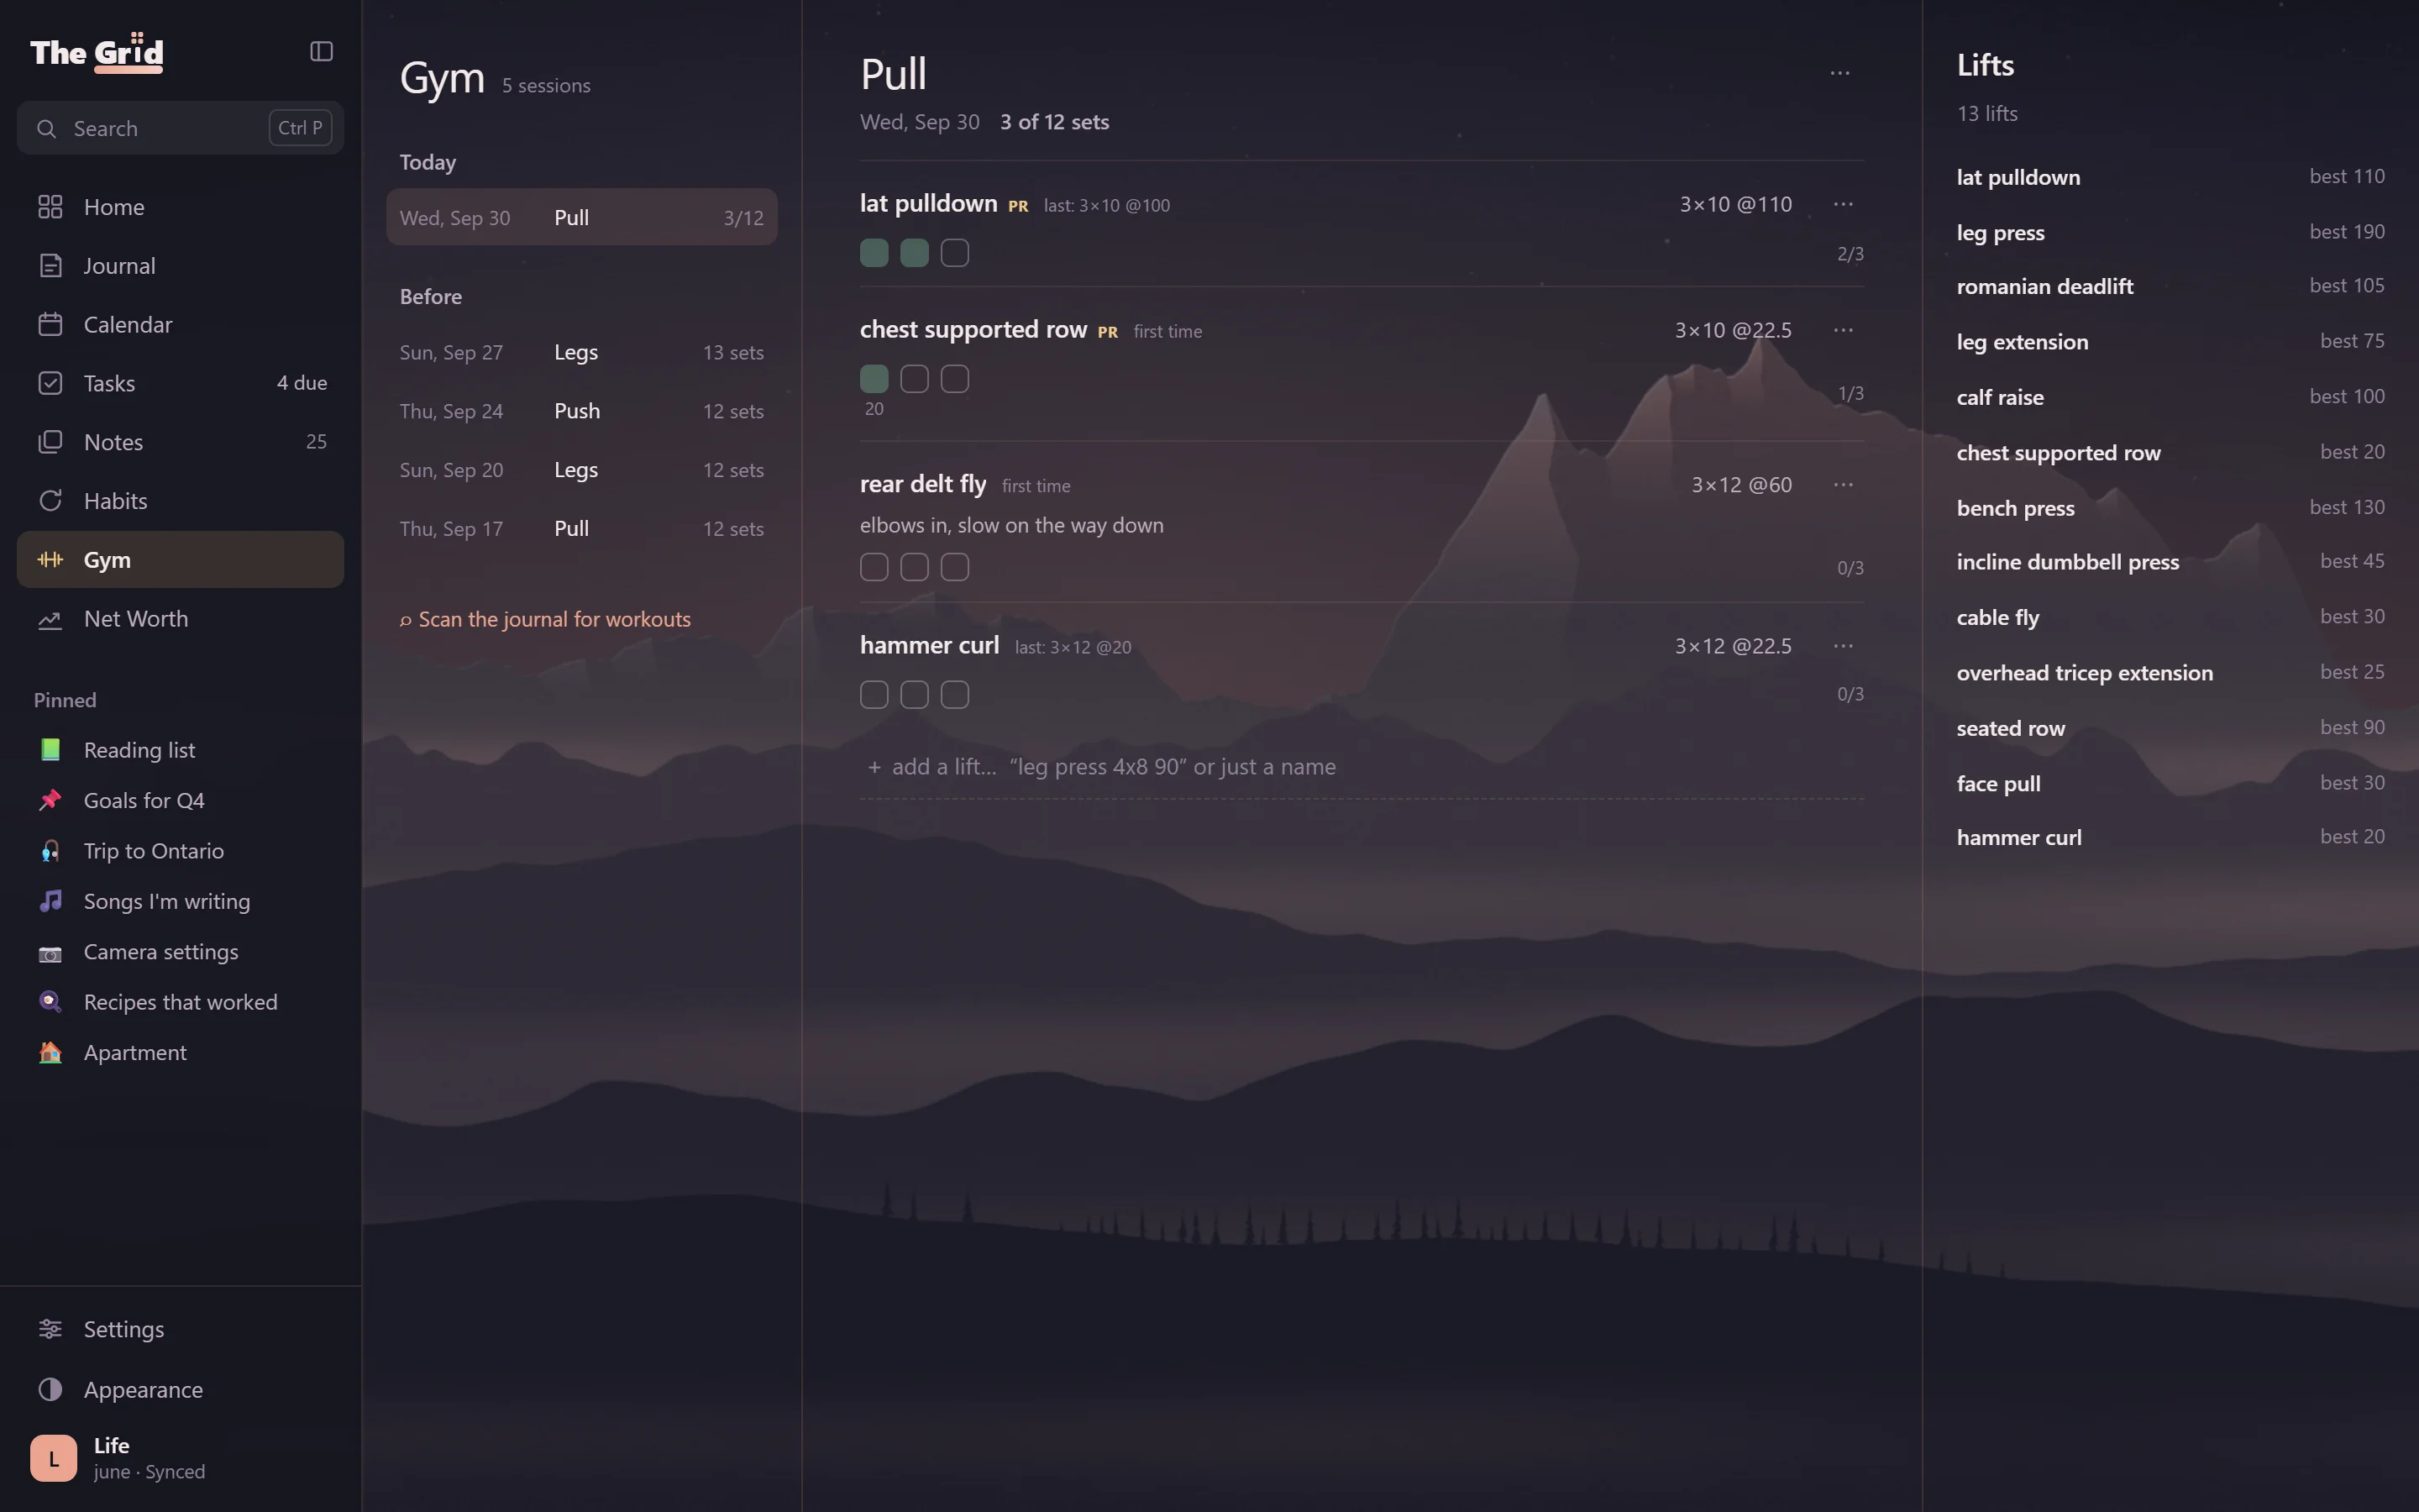Click the add a lift input
Viewport: 2419px width, 1512px height.
(x=1362, y=767)
